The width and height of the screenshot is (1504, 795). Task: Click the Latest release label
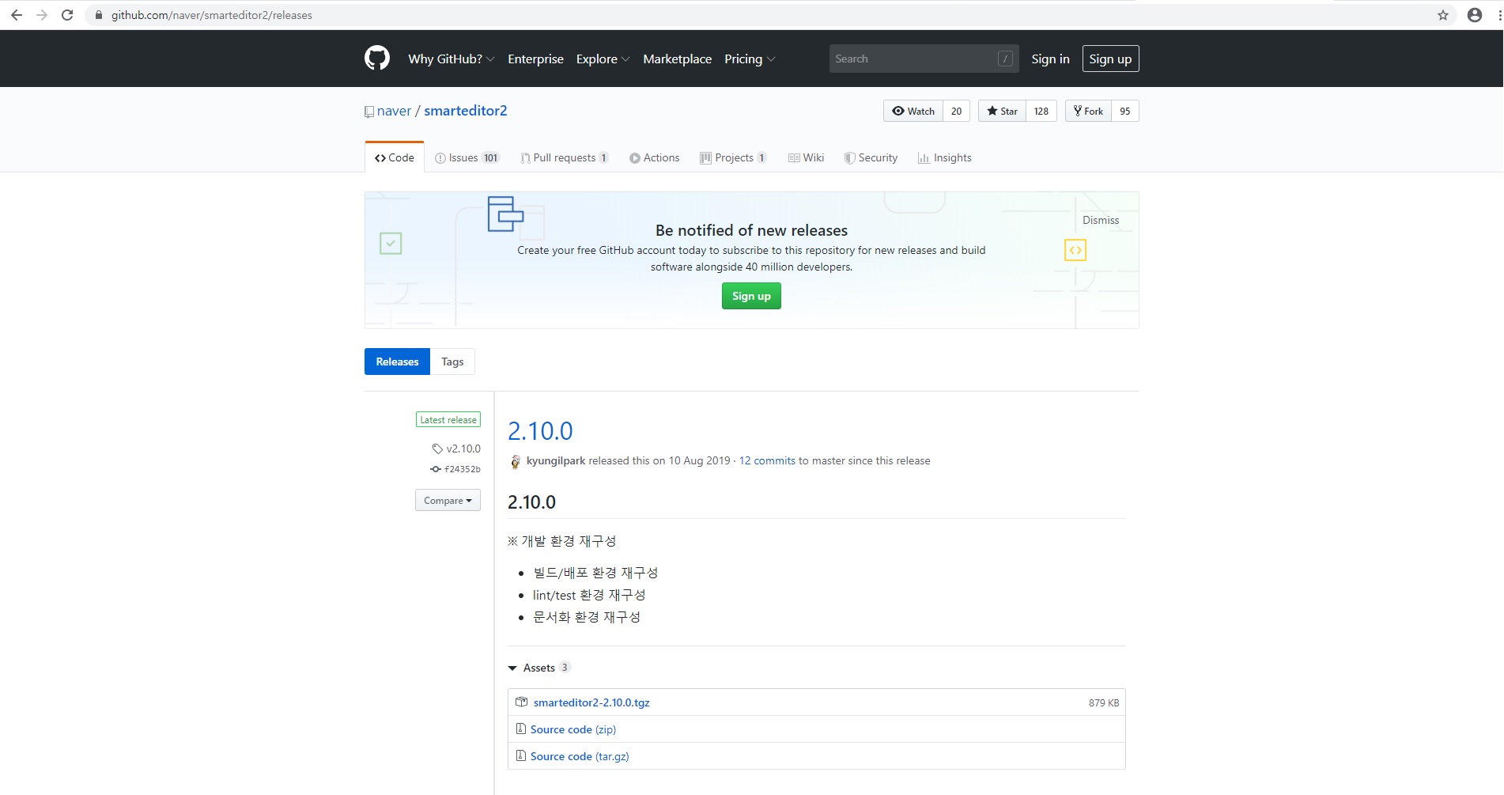point(448,420)
